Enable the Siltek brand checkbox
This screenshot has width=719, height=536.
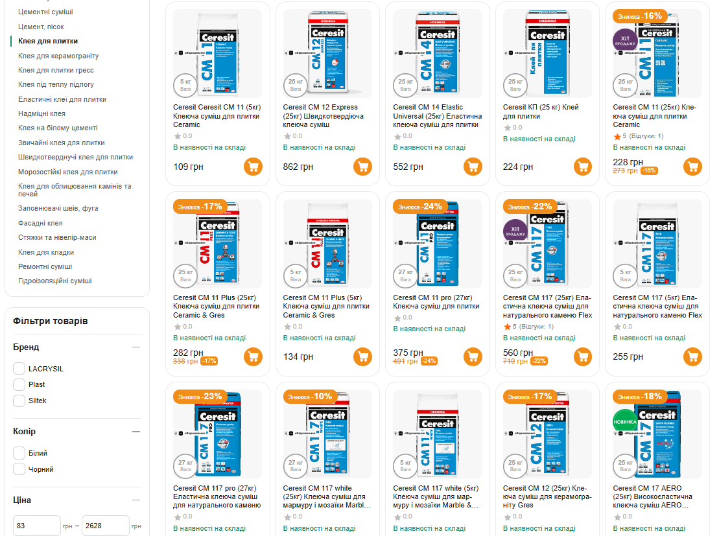(x=19, y=401)
